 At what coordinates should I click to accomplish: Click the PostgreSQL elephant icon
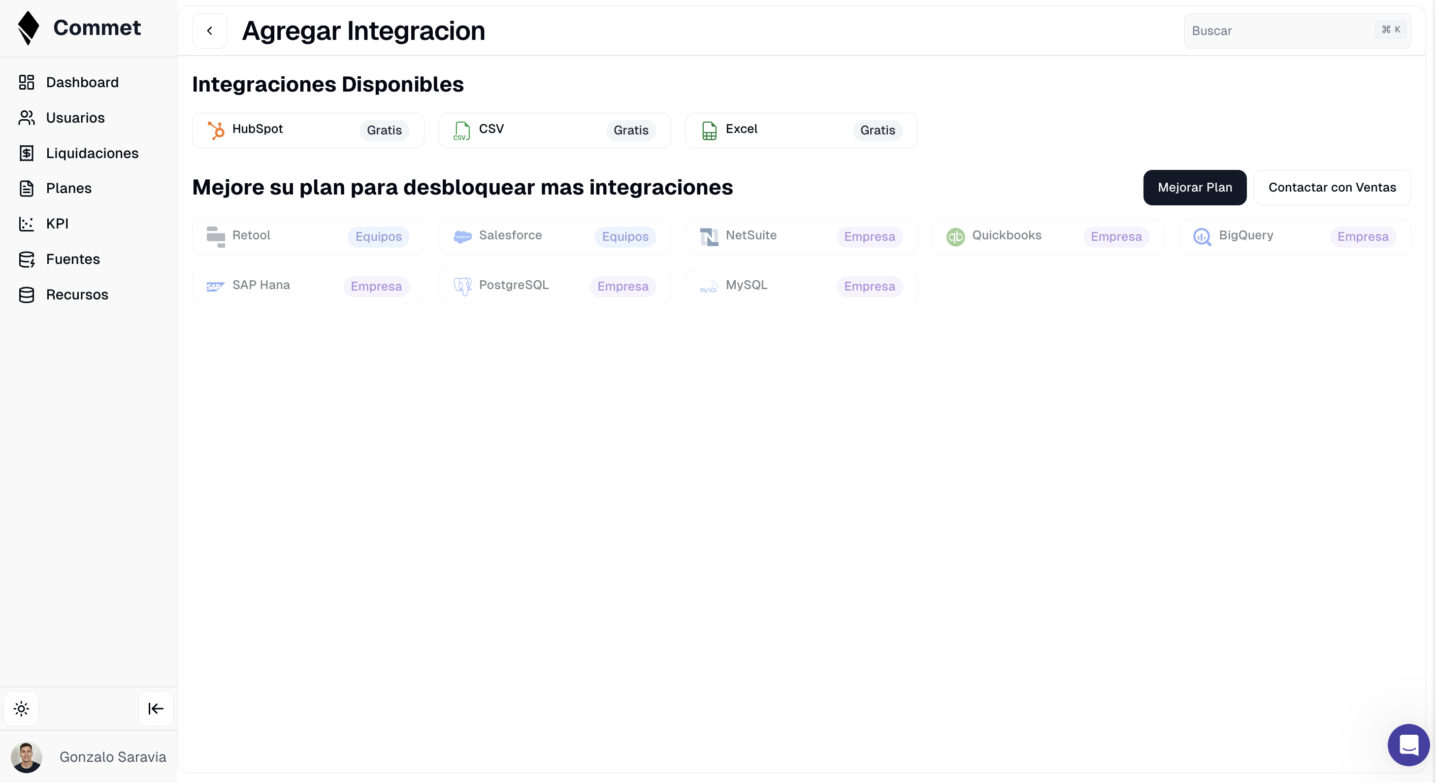(462, 287)
